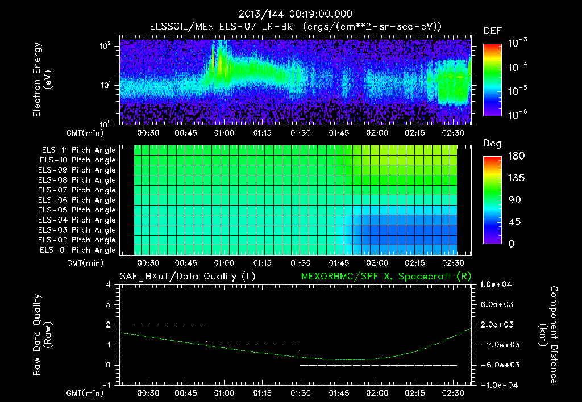This screenshot has width=582, height=402.
Task: Click the data quality segment at level 0
Action: [379, 365]
